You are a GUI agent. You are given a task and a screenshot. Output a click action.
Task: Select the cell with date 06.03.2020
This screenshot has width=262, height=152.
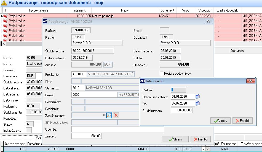tap(204, 16)
